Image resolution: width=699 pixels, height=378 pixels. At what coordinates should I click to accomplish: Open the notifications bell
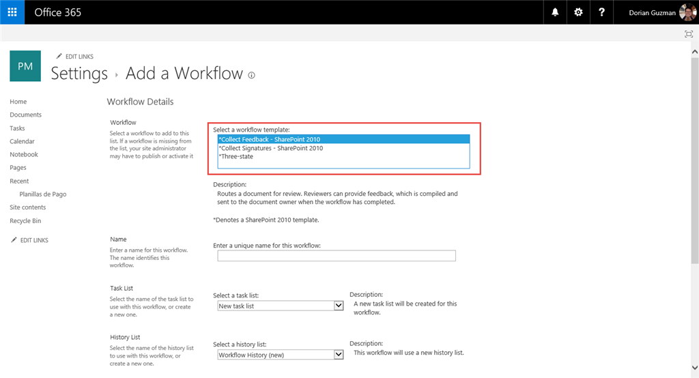click(x=555, y=12)
